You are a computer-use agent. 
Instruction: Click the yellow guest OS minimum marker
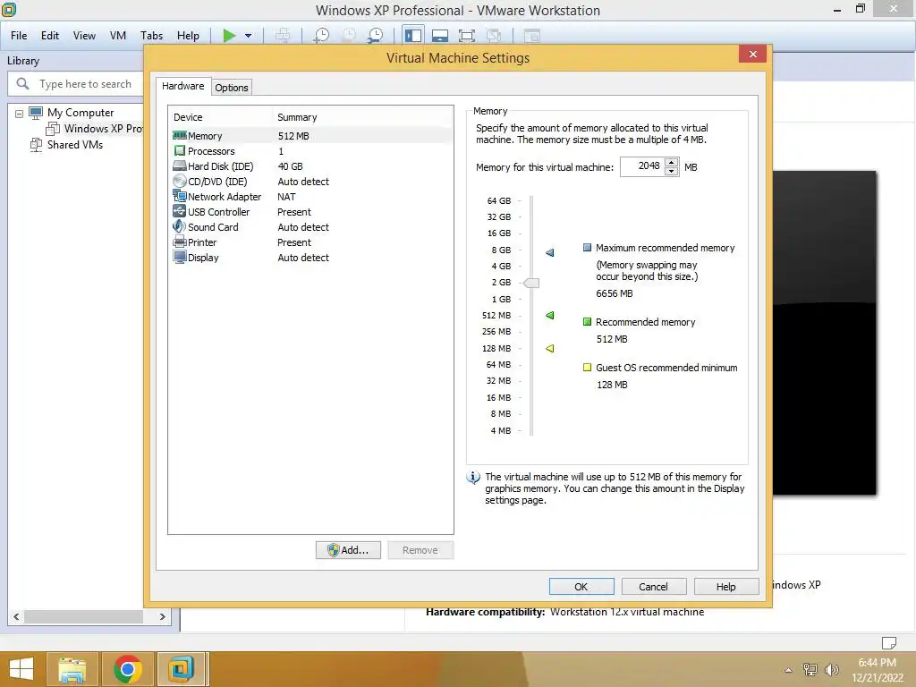click(x=550, y=348)
